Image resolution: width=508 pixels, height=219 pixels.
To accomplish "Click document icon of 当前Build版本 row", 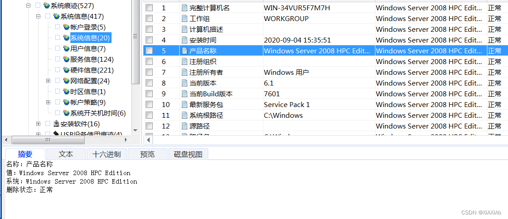I will click(x=185, y=94).
